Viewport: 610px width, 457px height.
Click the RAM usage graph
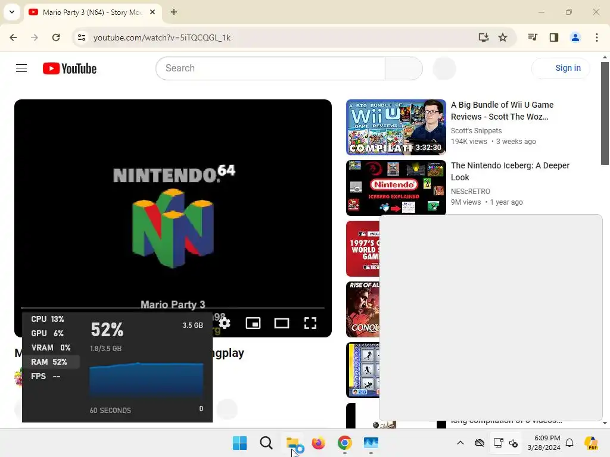(x=147, y=381)
